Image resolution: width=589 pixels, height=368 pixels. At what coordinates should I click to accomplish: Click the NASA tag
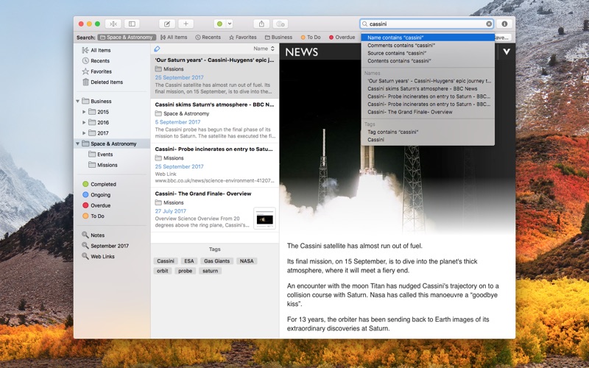tap(247, 261)
